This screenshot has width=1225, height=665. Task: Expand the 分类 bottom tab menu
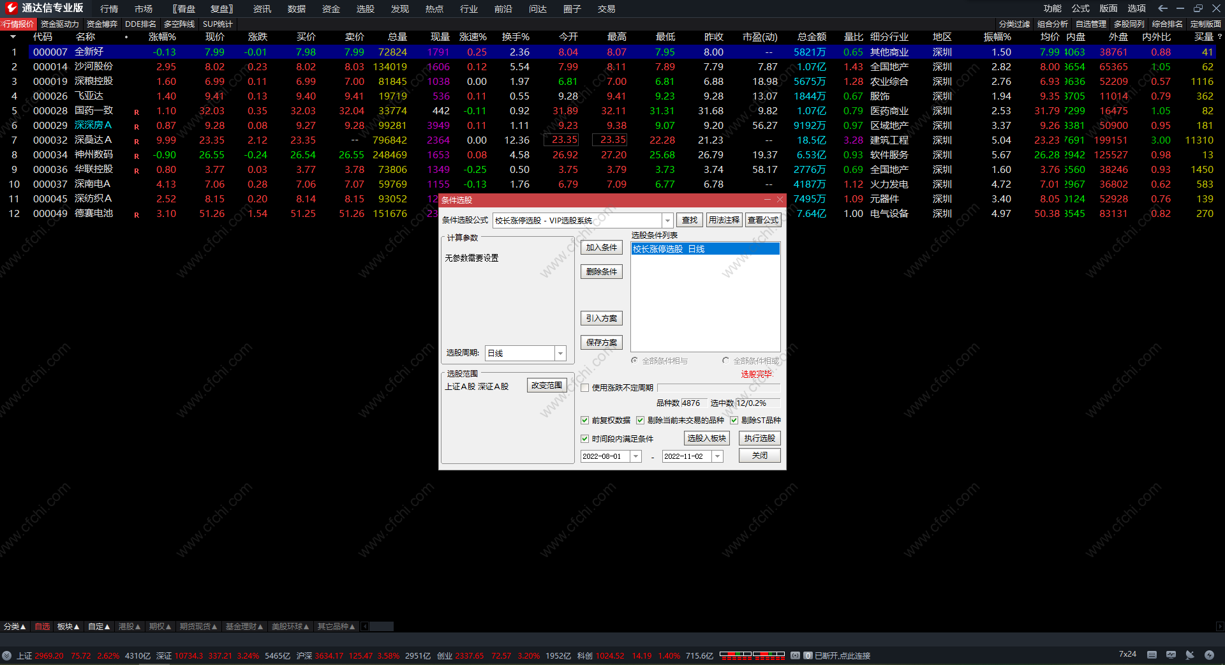14,627
